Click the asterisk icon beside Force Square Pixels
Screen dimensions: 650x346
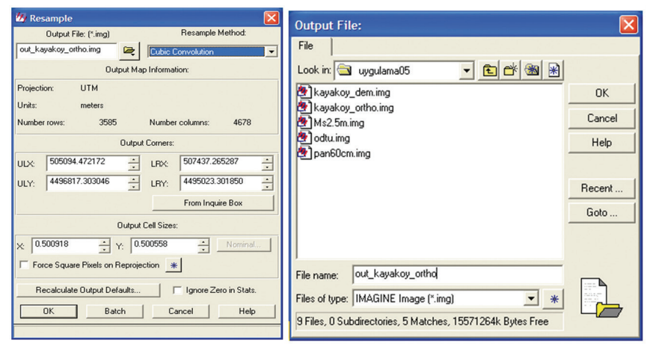pyautogui.click(x=174, y=265)
